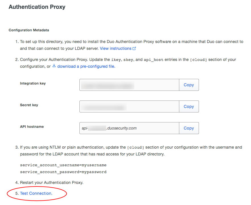Open the View instructions link

pyautogui.click(x=116, y=49)
